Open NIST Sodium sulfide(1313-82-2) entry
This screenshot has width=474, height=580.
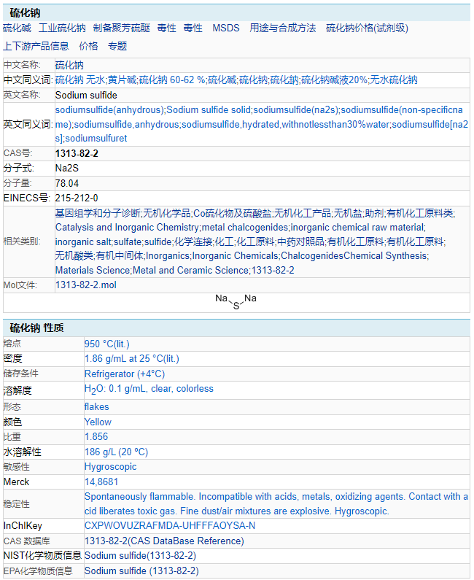coord(140,556)
